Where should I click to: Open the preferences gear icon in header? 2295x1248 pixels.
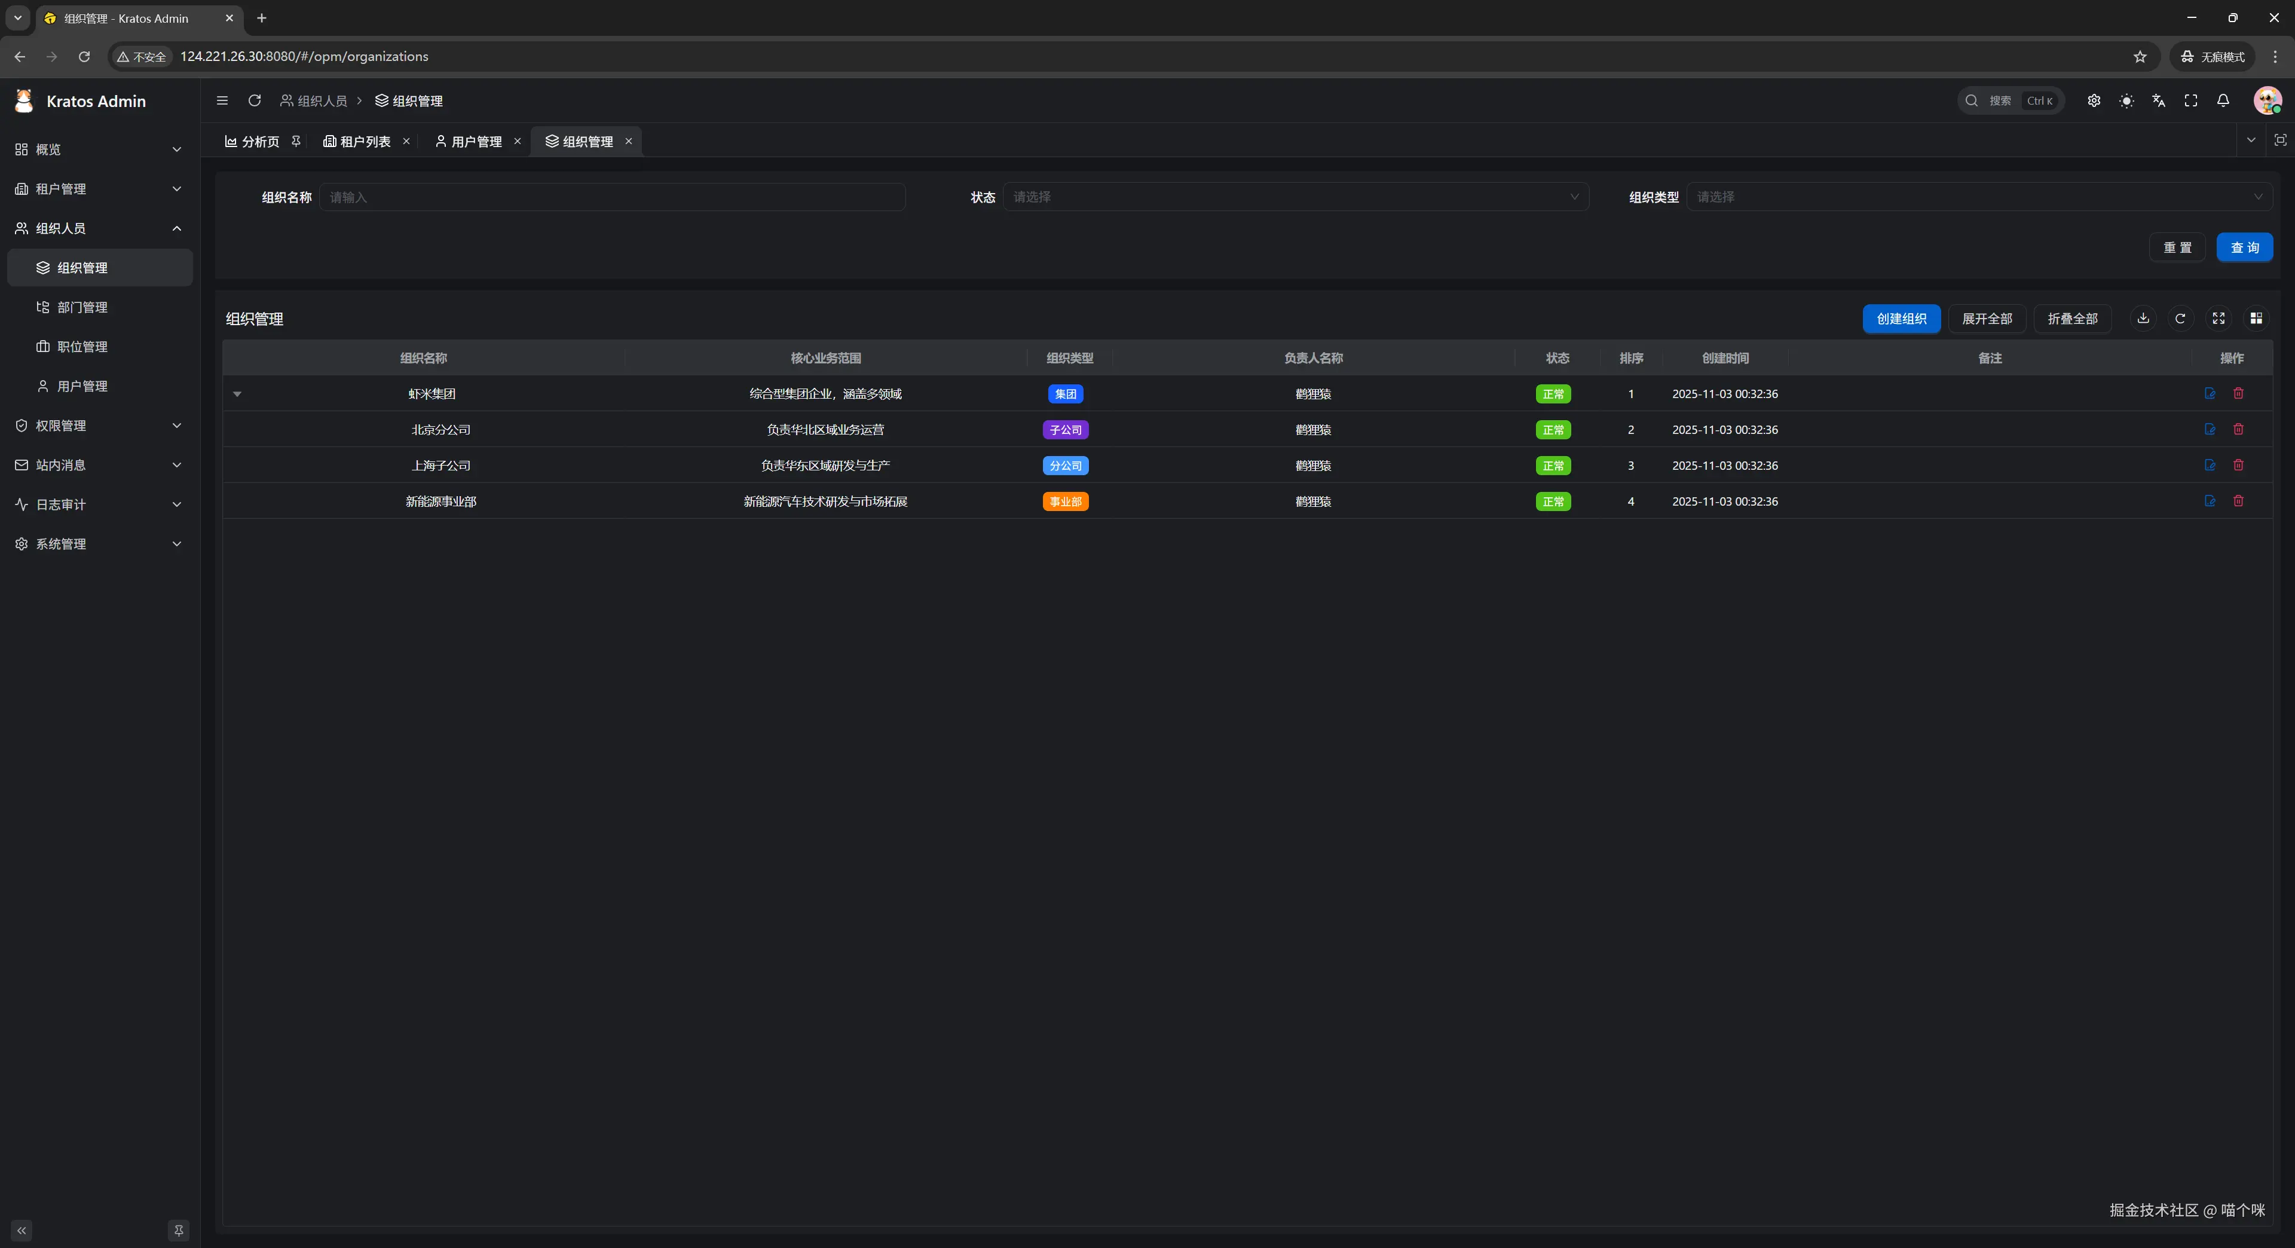point(2094,100)
